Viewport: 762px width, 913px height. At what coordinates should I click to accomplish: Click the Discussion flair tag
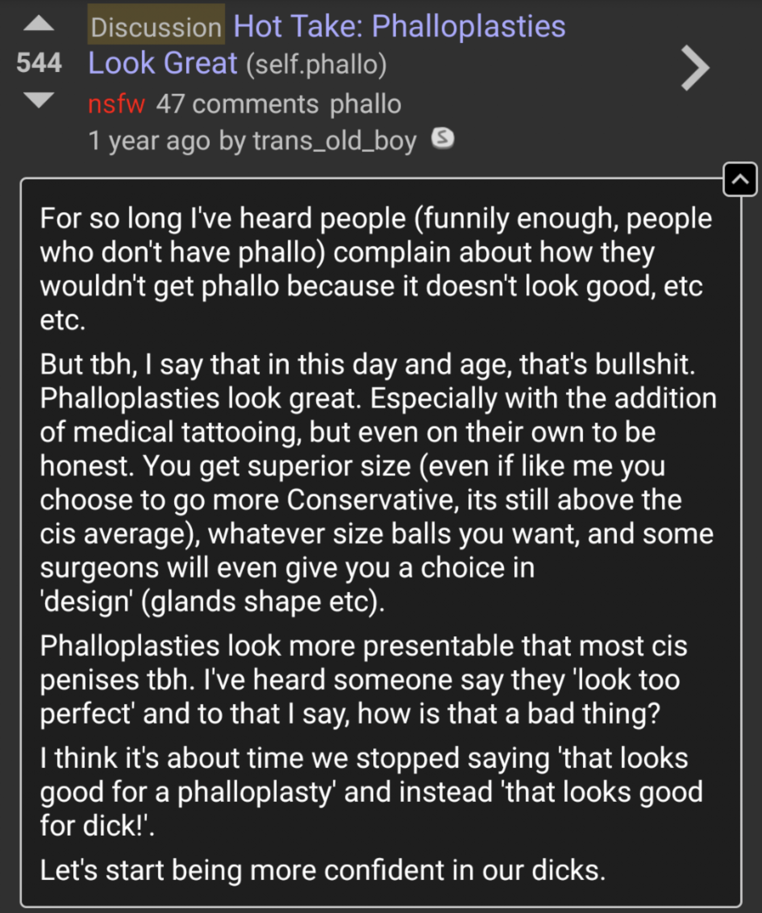click(x=156, y=26)
